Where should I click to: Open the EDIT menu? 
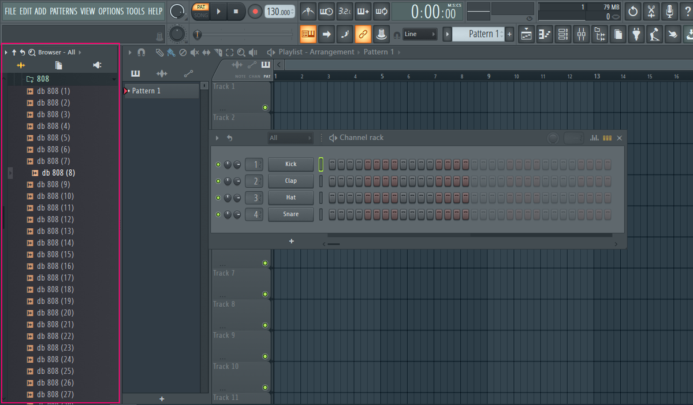coord(25,12)
